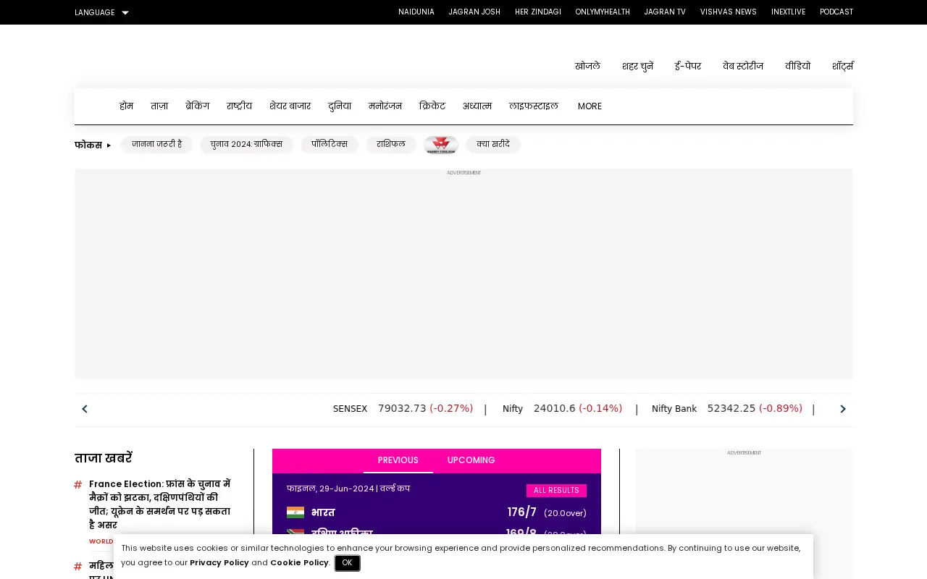Open the NAIDUNIA link
The image size is (927, 579).
point(416,12)
